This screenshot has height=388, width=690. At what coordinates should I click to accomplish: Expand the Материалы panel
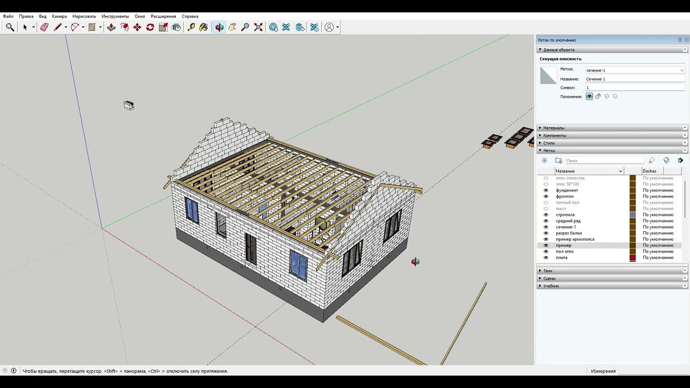tap(554, 128)
